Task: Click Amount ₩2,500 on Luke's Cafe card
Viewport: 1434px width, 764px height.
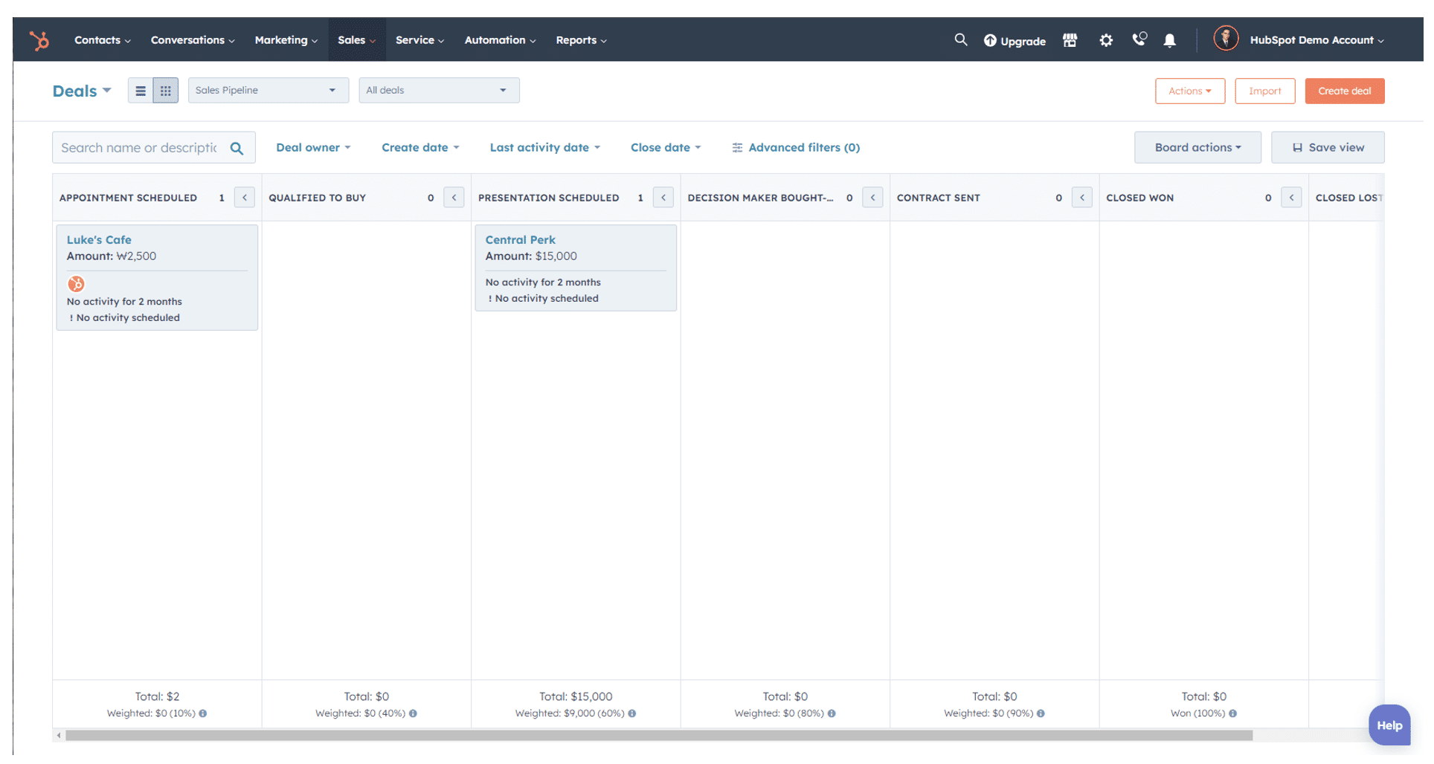Action: click(x=112, y=256)
